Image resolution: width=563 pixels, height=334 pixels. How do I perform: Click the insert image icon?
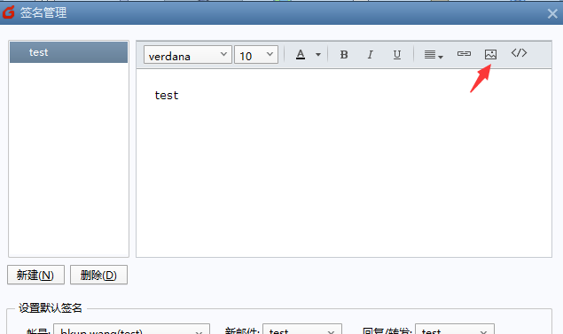(490, 55)
